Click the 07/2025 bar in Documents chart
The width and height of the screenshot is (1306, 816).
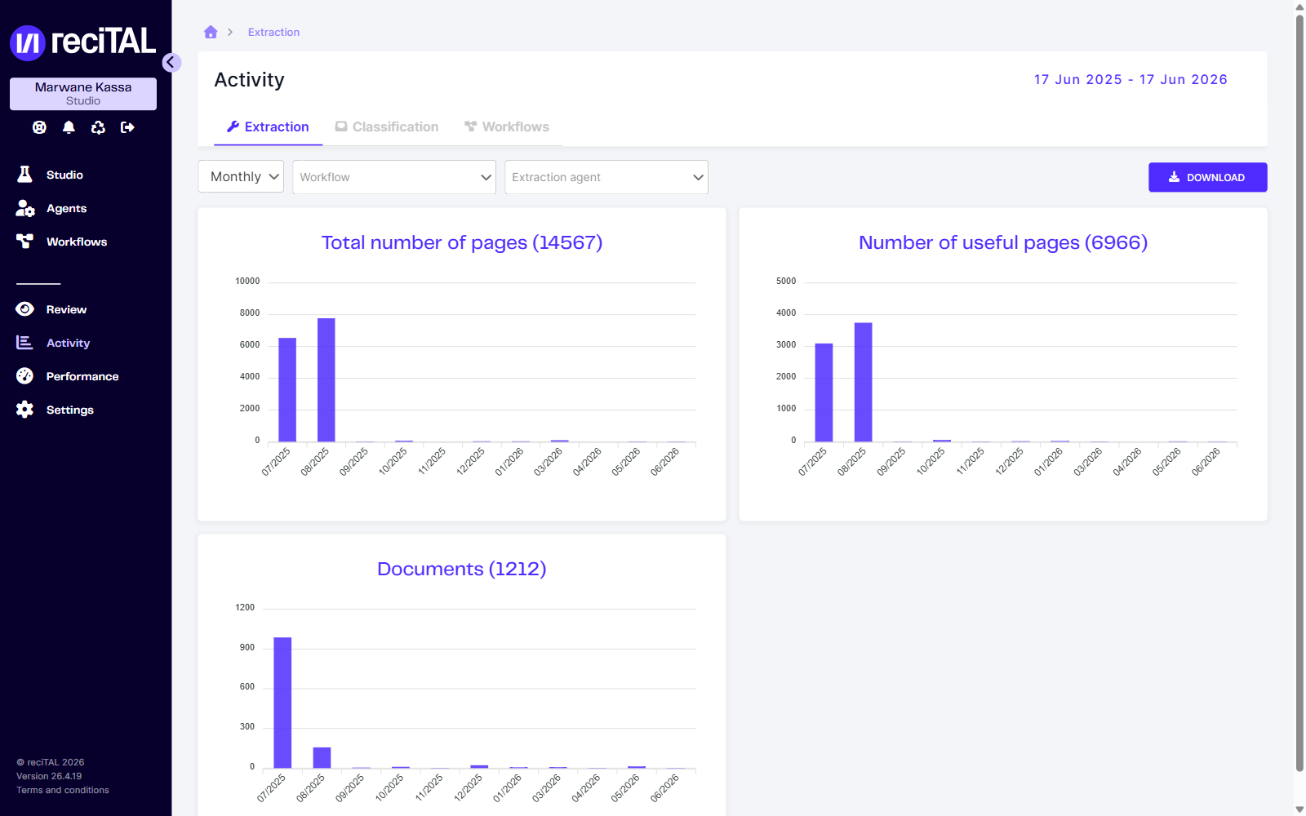tap(282, 703)
